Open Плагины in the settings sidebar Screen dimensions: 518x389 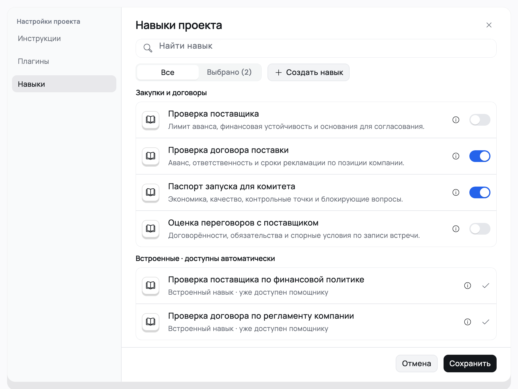pyautogui.click(x=64, y=61)
